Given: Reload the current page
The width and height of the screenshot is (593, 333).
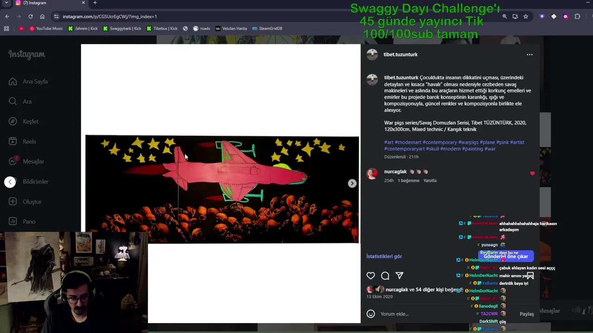Looking at the screenshot, I should 31,17.
